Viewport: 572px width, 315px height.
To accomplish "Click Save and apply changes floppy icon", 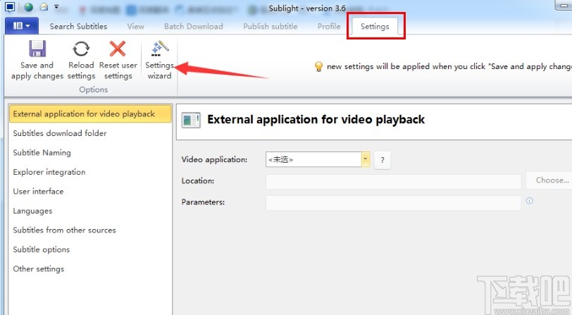I will (x=37, y=49).
